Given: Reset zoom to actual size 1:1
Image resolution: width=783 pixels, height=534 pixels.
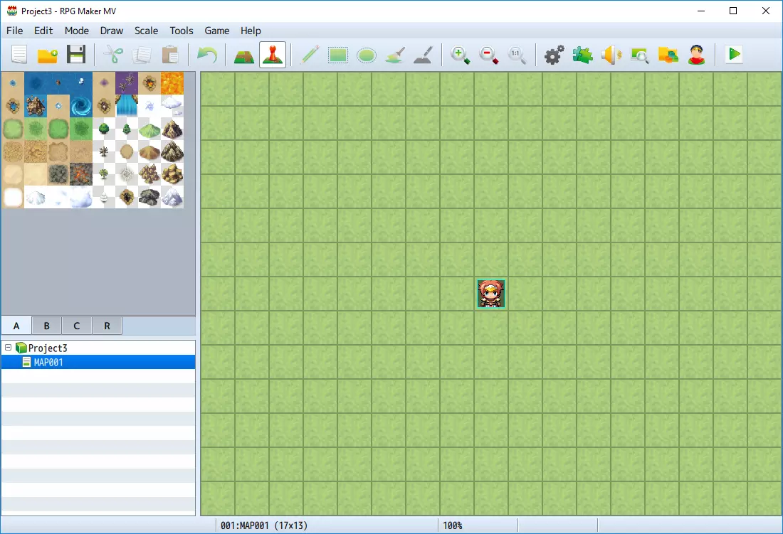Looking at the screenshot, I should [517, 54].
